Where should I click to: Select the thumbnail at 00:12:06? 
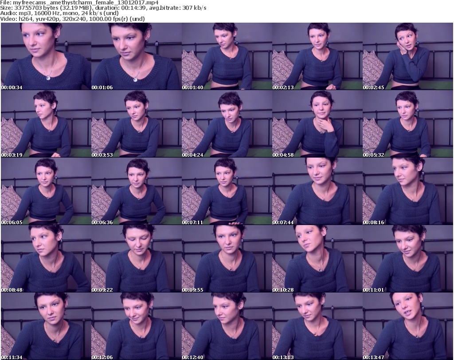[x=137, y=326]
